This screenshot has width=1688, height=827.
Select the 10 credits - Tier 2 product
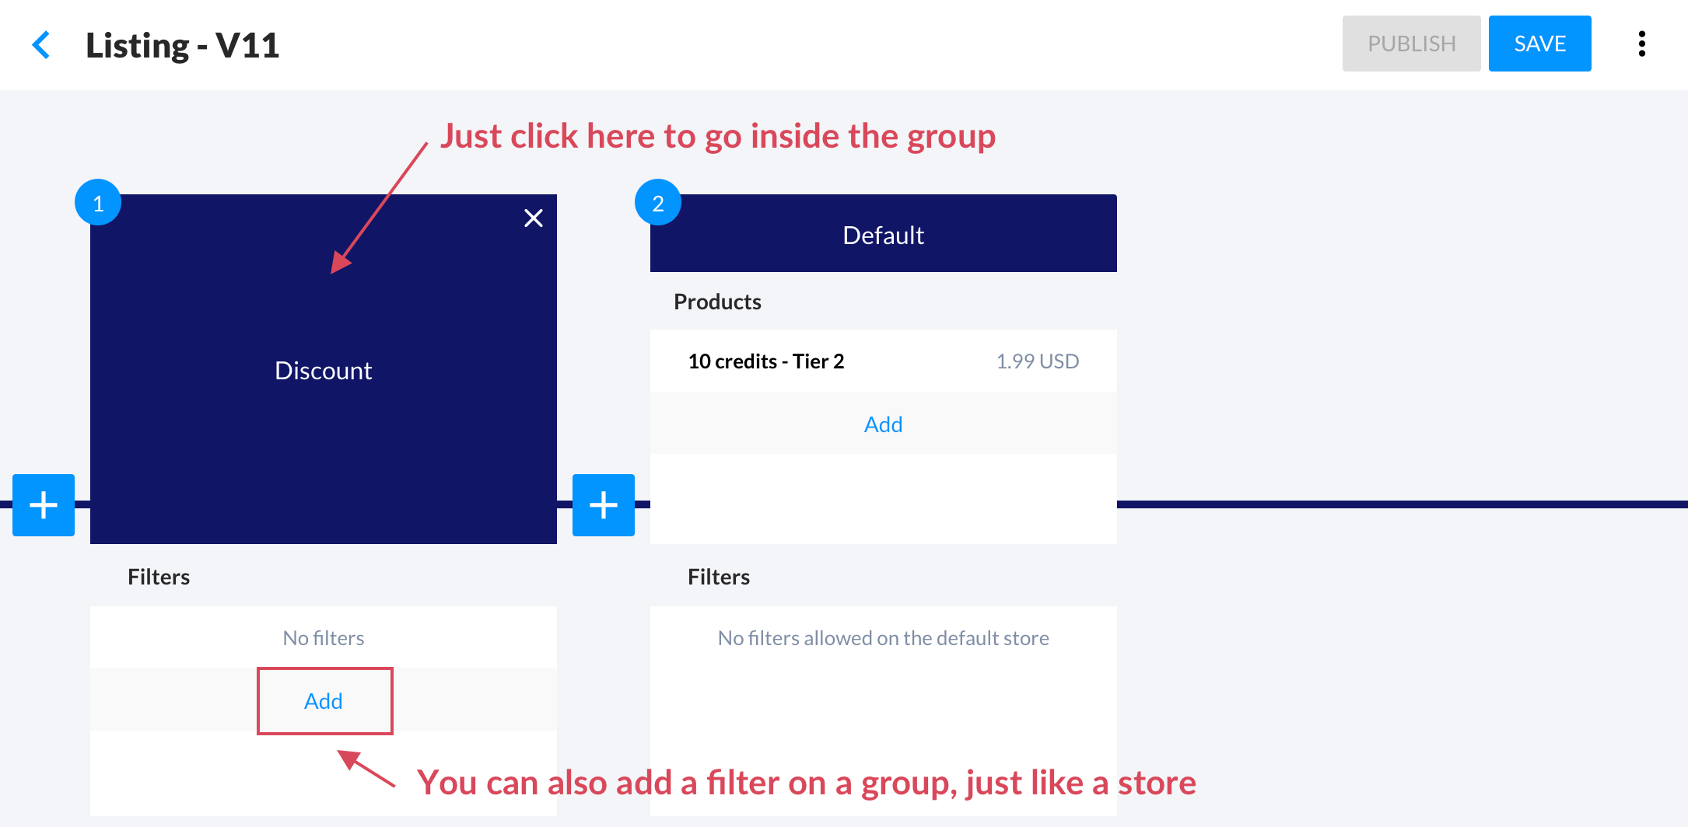[x=766, y=361]
